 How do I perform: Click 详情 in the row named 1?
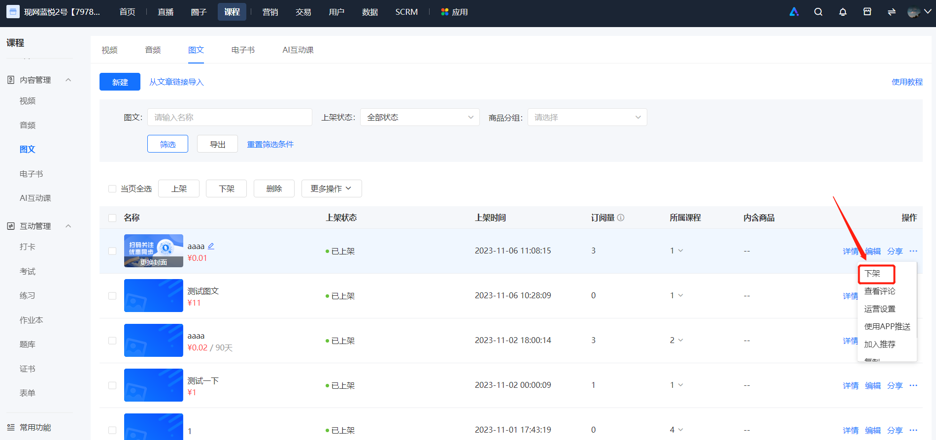[x=851, y=430]
